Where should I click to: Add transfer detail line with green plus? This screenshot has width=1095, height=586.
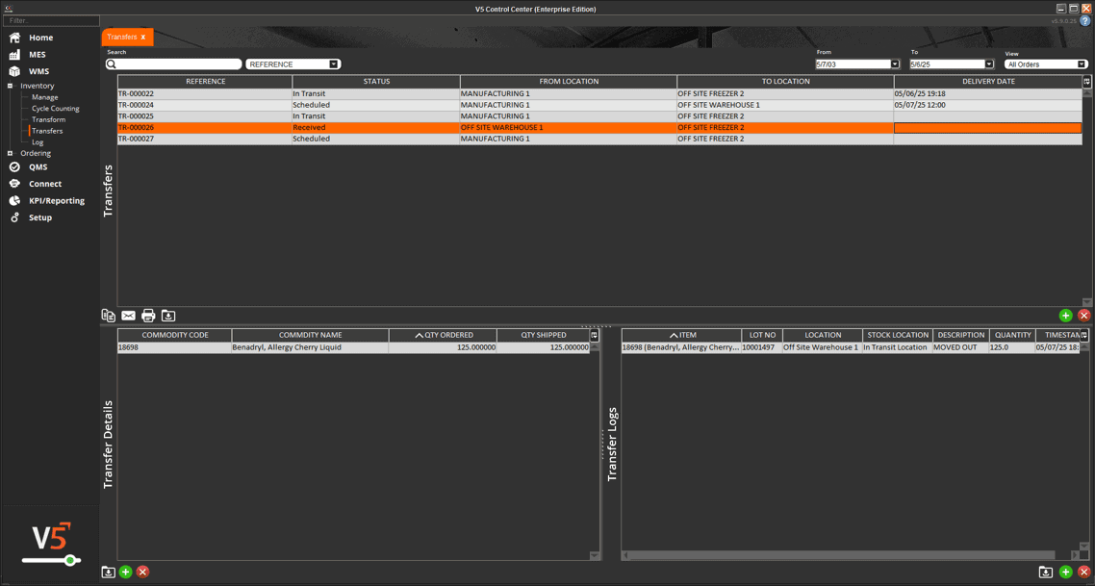pos(126,572)
